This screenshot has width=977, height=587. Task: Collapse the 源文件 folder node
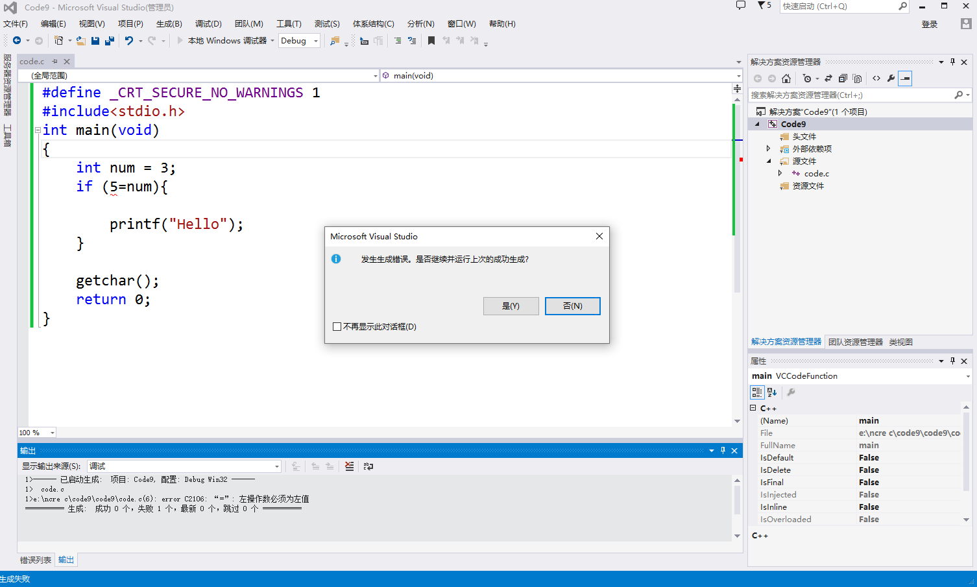769,162
